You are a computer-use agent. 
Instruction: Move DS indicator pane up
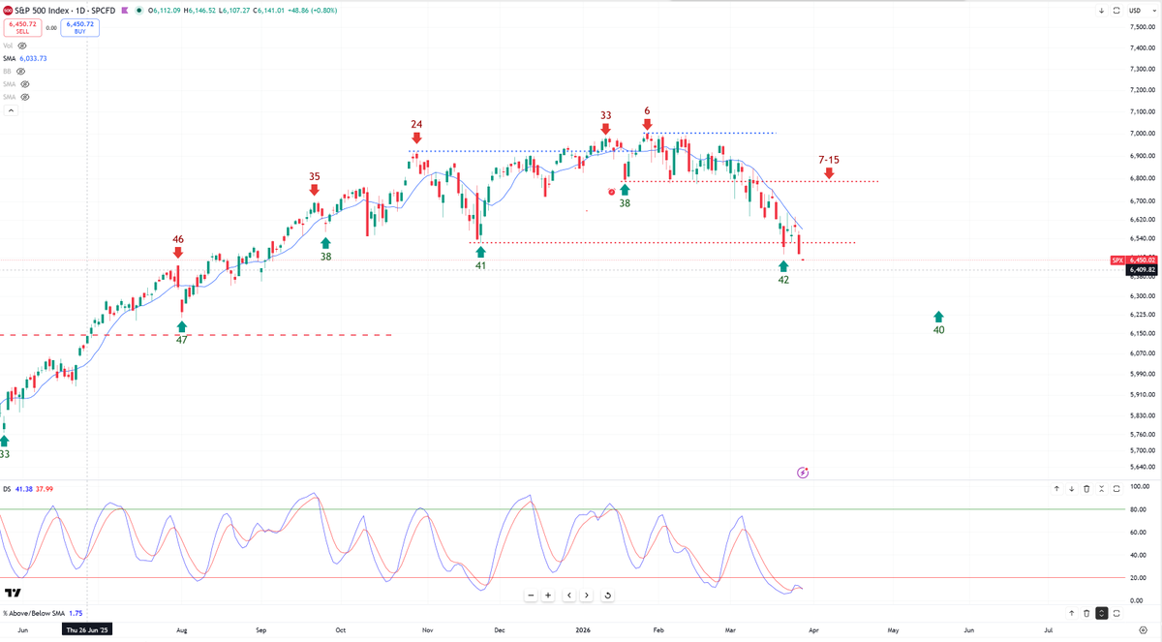(x=1056, y=489)
